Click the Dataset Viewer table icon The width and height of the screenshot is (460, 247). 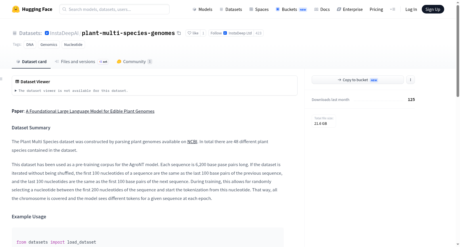click(x=17, y=81)
